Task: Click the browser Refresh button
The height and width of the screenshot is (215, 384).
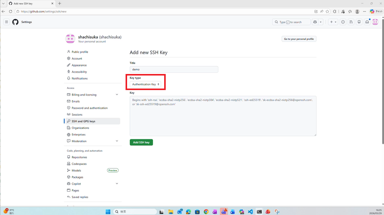Action: click(x=10, y=12)
